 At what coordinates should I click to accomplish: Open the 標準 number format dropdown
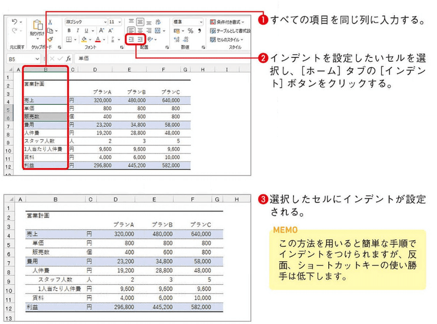(x=201, y=22)
